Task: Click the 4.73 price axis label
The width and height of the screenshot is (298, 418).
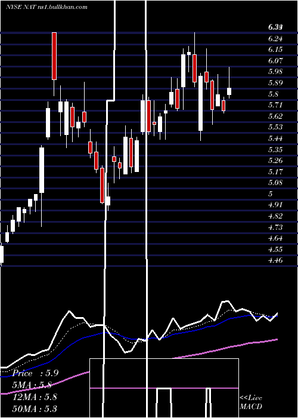Action: point(275,227)
